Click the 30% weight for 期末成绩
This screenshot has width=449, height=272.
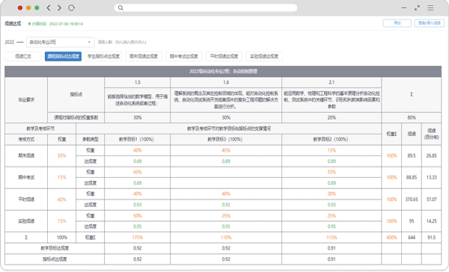62,155
